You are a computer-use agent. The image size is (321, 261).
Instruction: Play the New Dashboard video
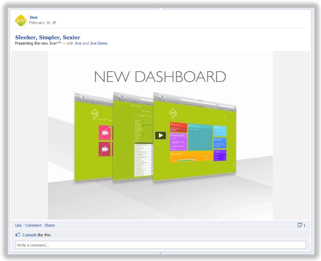click(161, 136)
